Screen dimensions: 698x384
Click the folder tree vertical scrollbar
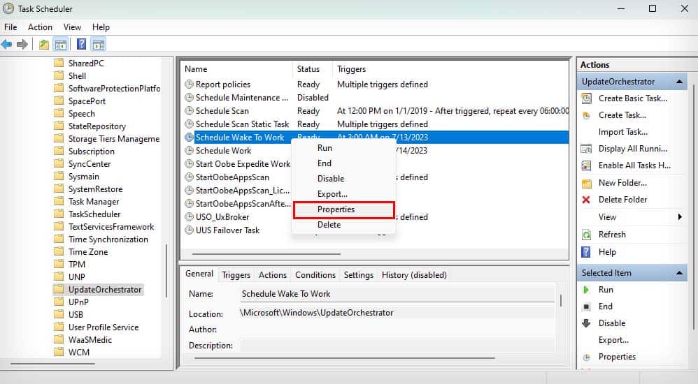tap(167, 270)
